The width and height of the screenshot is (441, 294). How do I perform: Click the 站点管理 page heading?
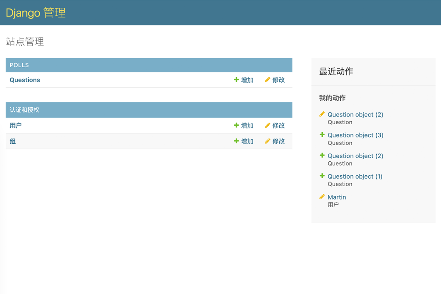click(x=25, y=42)
